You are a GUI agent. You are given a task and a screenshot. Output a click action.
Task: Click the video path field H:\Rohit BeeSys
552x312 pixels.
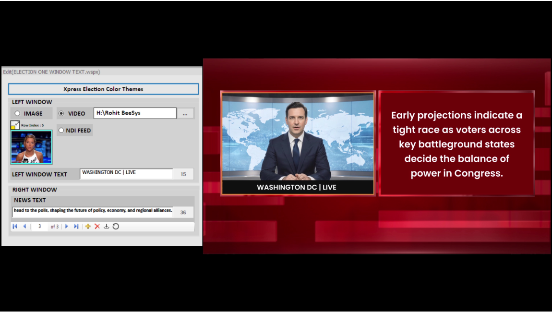point(135,113)
